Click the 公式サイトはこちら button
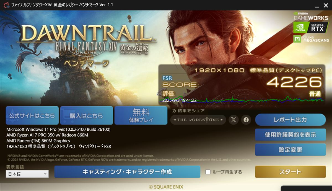332x191 pixels. click(32, 115)
